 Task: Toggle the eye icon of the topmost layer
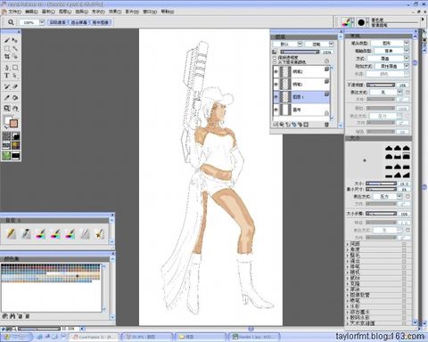pos(276,71)
